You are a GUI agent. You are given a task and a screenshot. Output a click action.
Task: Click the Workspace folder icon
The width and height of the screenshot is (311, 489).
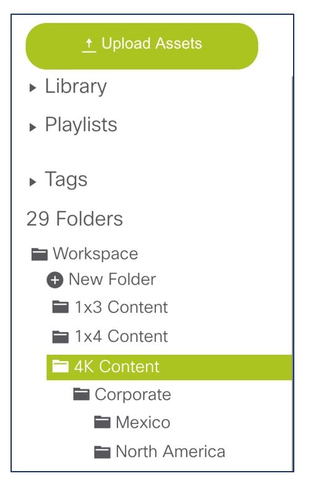point(40,254)
